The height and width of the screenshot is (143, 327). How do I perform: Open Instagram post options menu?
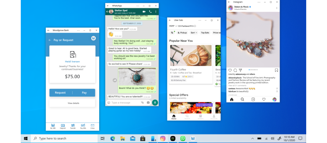[x=277, y=8]
